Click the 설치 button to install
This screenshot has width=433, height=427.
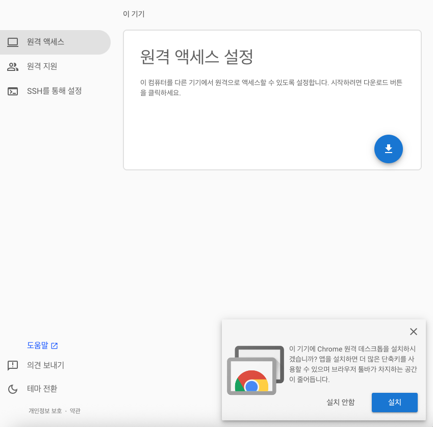click(394, 403)
